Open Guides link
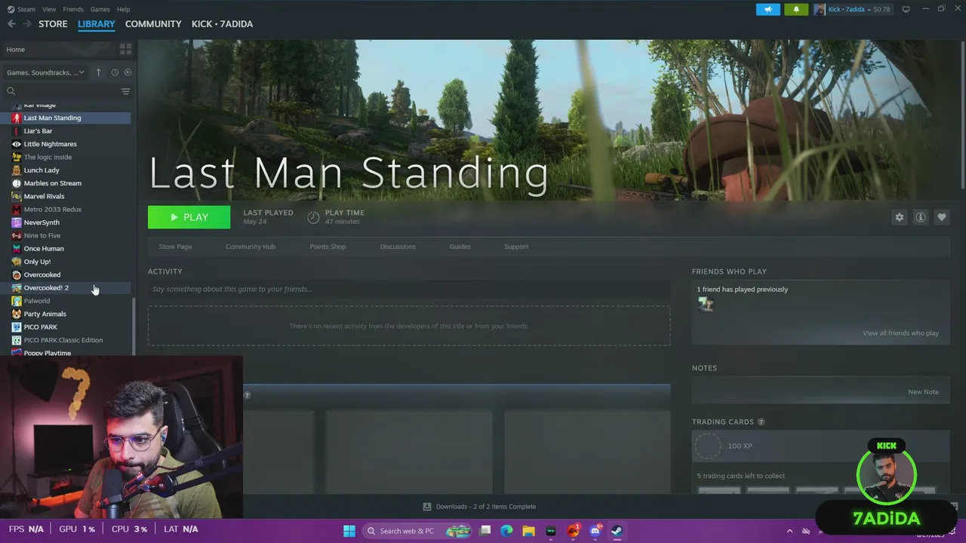Image resolution: width=966 pixels, height=543 pixels. point(460,247)
